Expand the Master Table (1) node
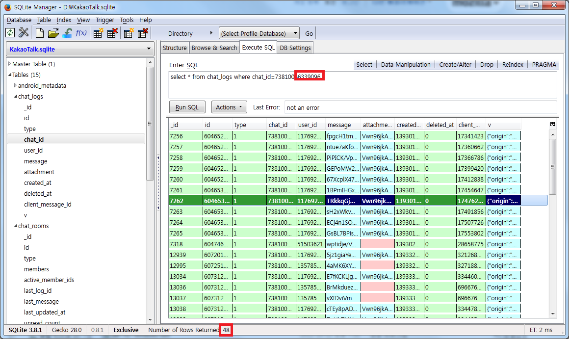Image resolution: width=569 pixels, height=339 pixels. (9, 64)
